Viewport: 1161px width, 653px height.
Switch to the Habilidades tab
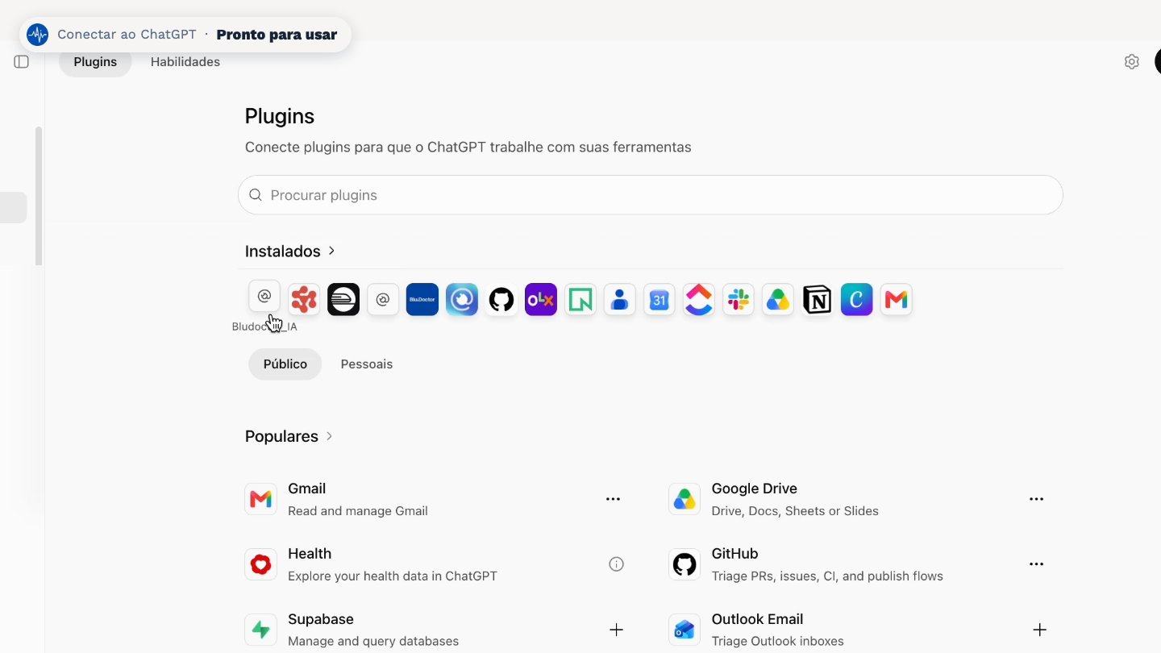[185, 62]
